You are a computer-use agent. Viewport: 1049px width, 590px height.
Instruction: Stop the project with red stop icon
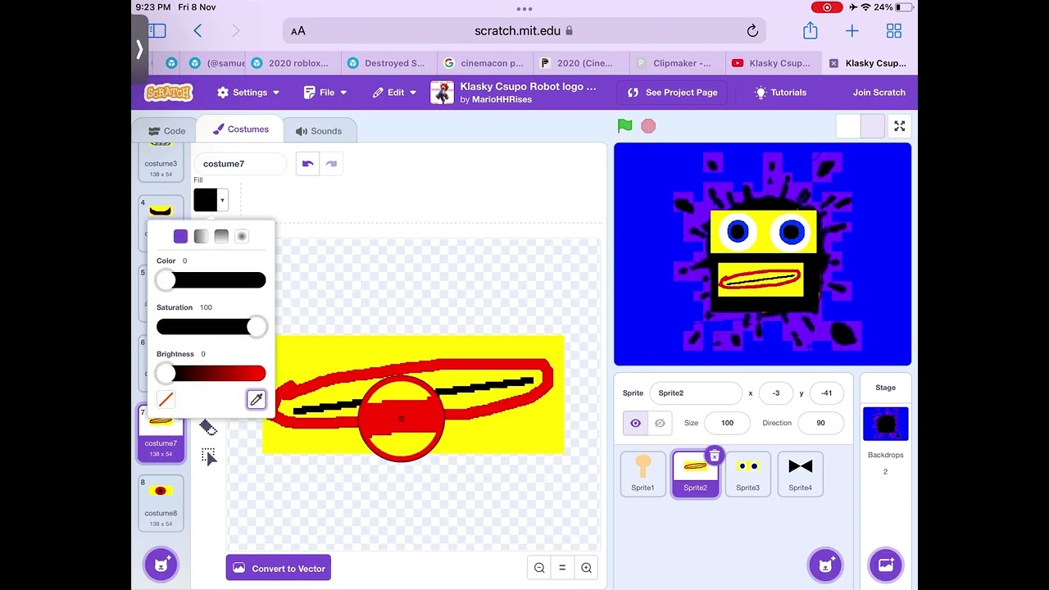click(x=648, y=126)
